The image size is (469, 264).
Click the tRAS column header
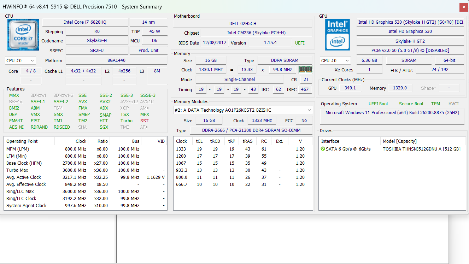click(247, 141)
